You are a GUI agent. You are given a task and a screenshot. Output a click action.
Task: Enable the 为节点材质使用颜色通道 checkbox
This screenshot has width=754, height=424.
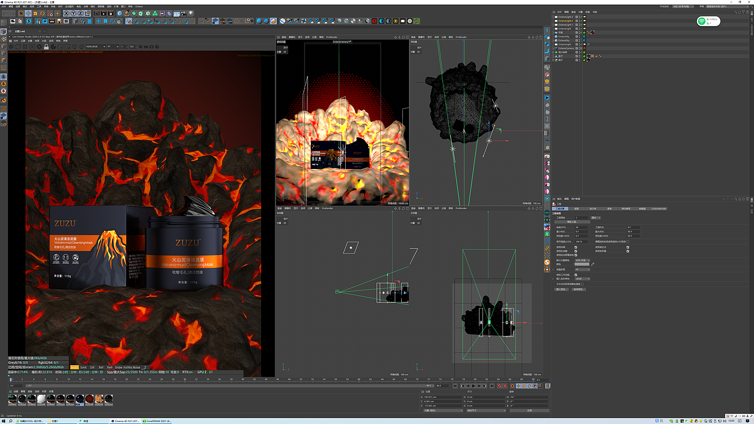point(583,284)
